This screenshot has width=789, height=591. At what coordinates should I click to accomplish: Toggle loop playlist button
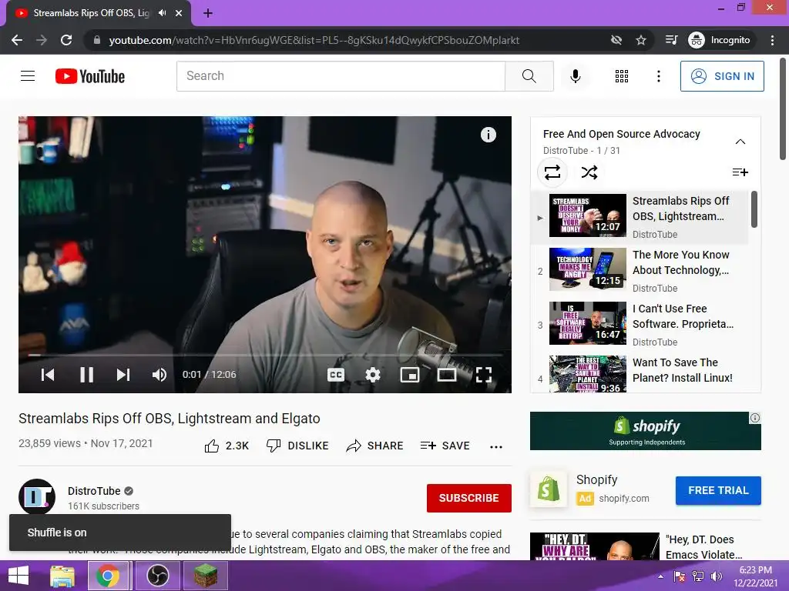pos(552,172)
